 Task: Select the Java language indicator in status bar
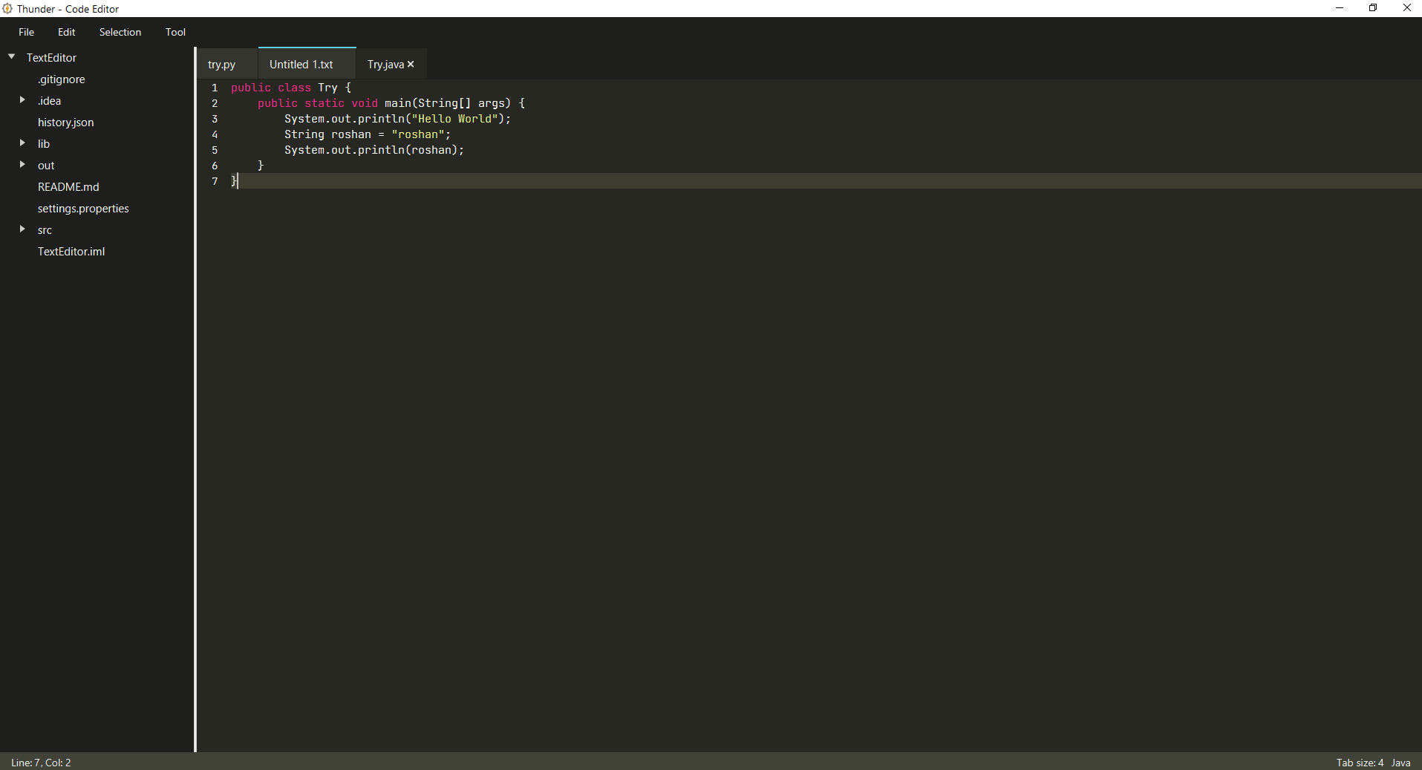[x=1402, y=762]
